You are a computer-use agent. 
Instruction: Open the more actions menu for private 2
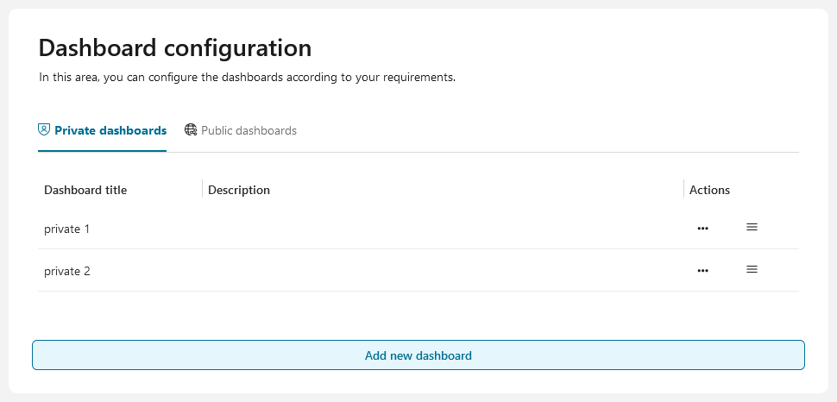coord(702,271)
